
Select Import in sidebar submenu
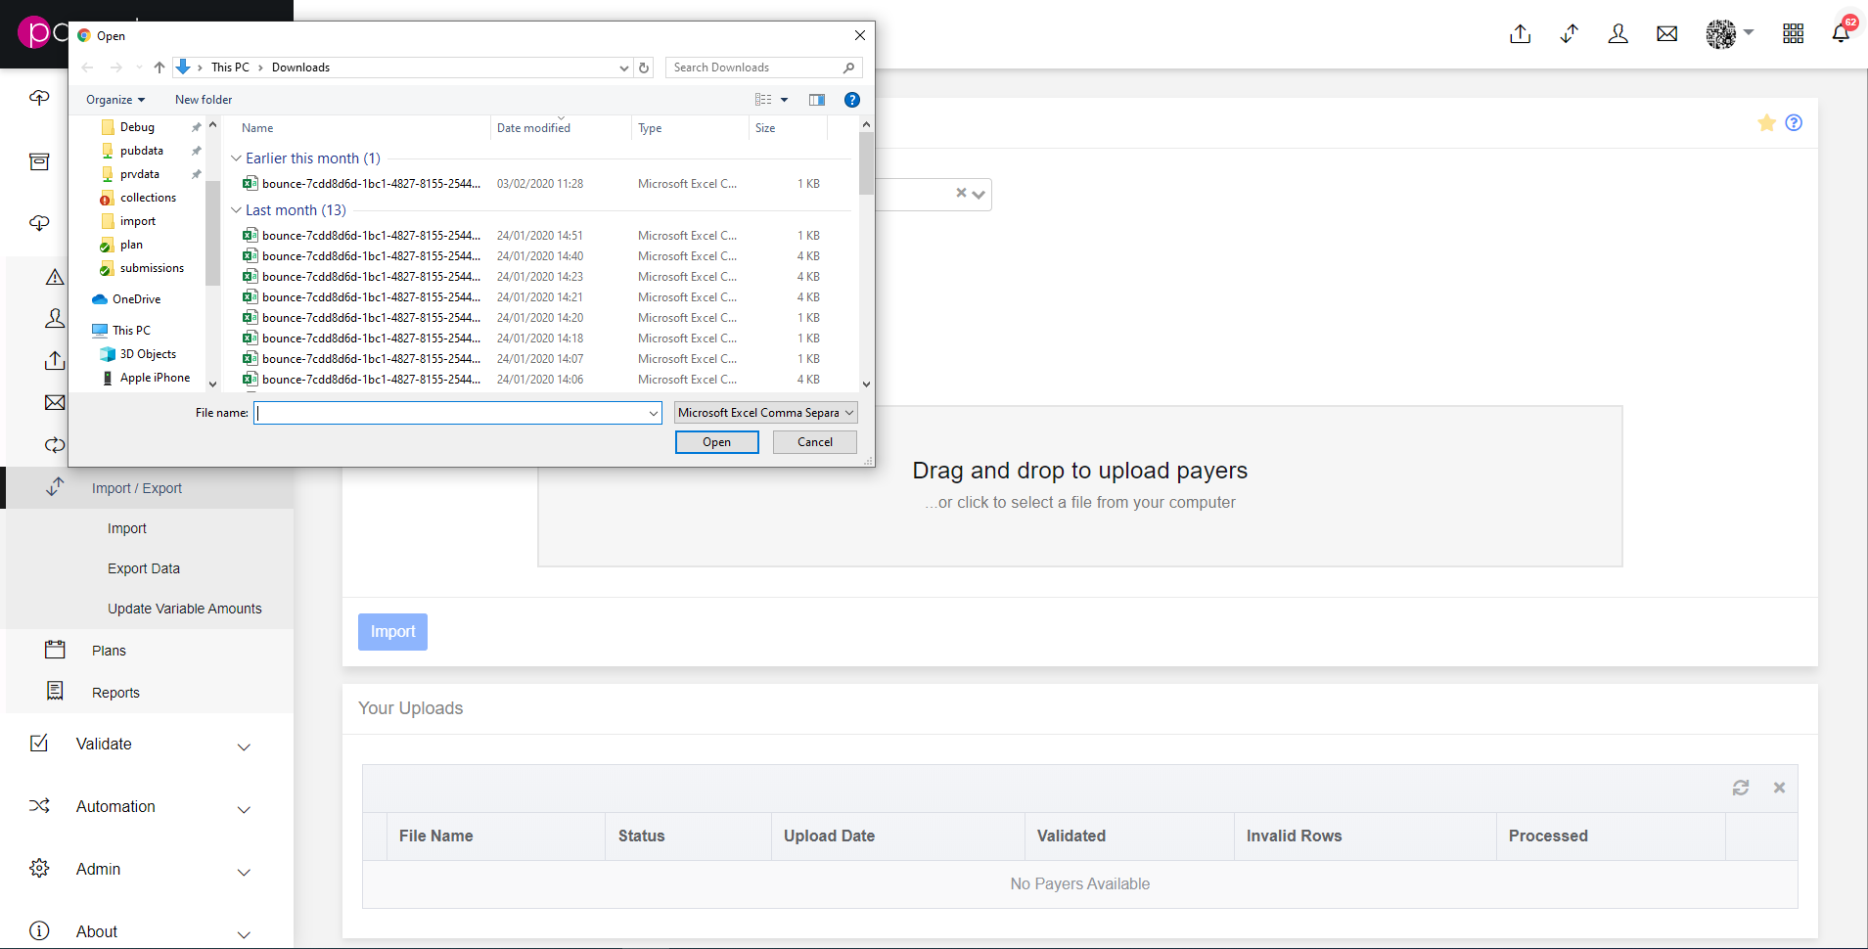click(x=127, y=528)
